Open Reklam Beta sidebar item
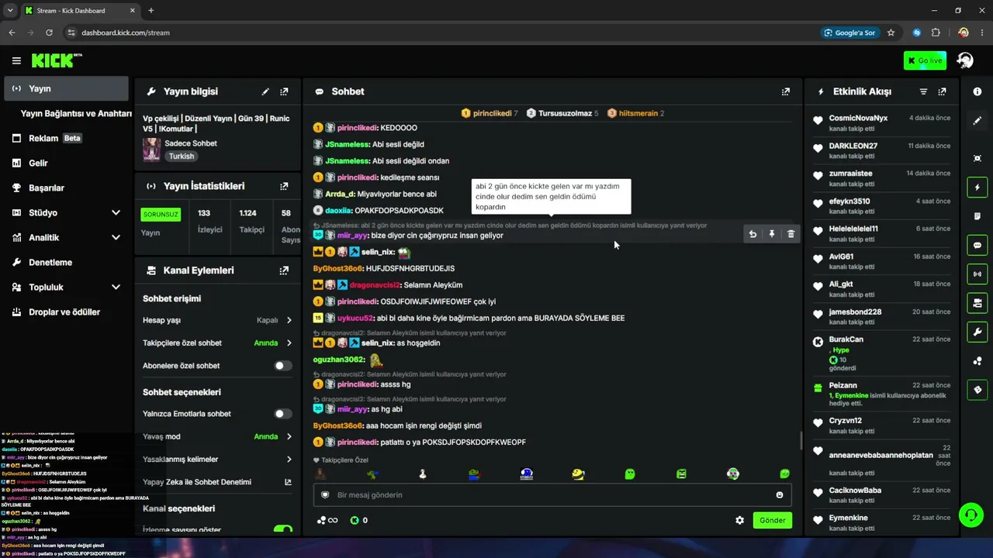Screen dimensions: 993x558 (x=67, y=138)
